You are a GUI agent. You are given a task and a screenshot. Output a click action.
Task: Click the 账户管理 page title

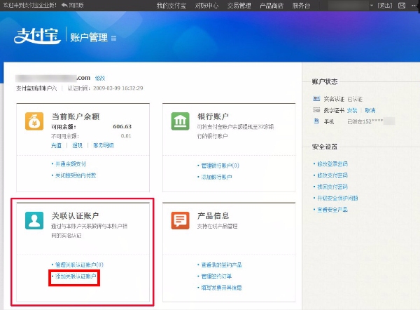click(x=89, y=38)
